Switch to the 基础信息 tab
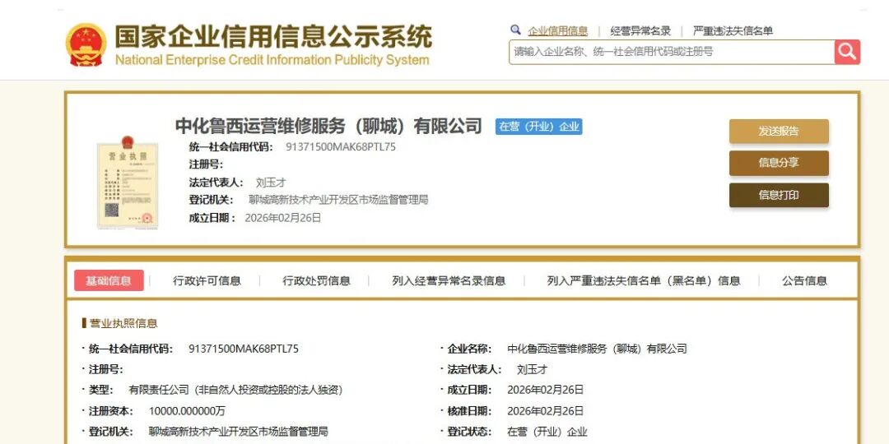 (x=109, y=280)
